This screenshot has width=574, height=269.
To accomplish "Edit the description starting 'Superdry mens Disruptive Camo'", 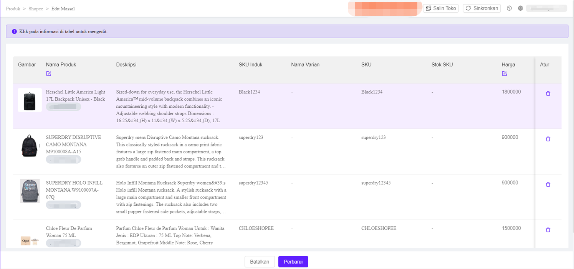I will (171, 152).
